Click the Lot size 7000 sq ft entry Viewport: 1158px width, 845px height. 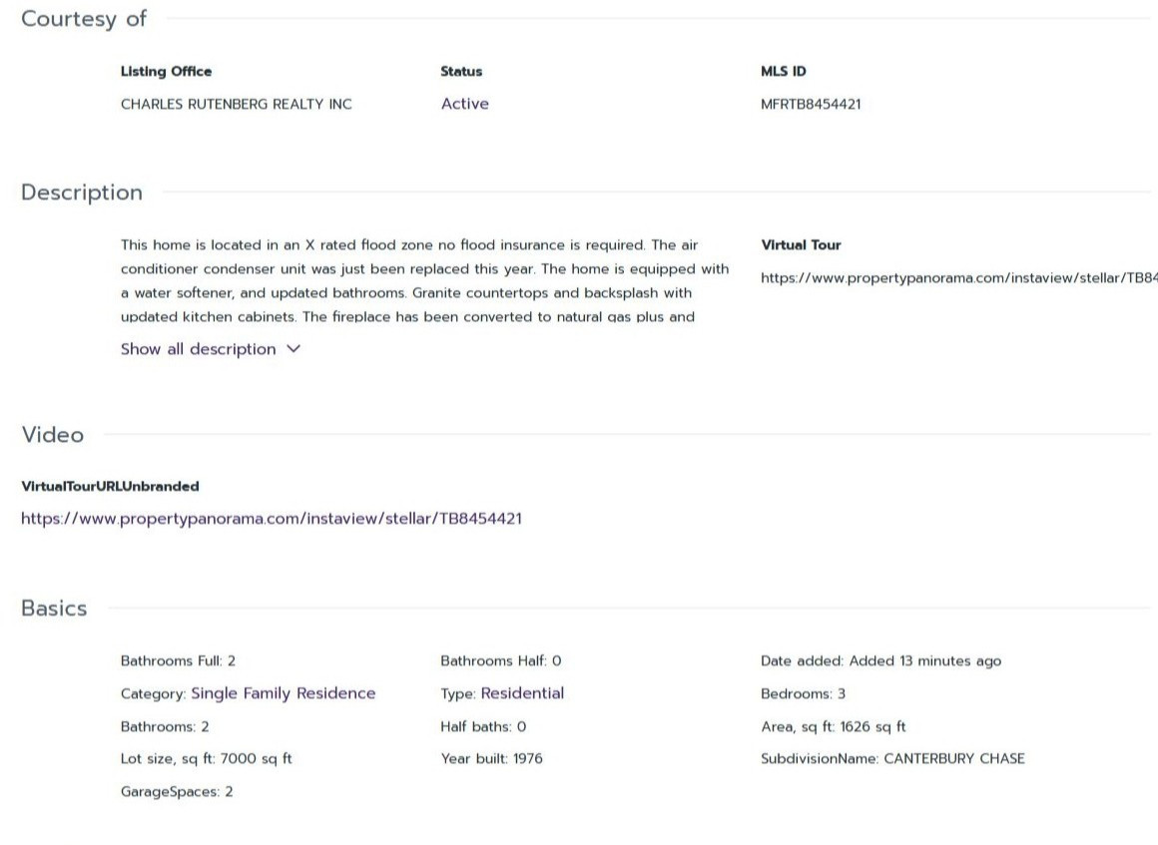[206, 759]
